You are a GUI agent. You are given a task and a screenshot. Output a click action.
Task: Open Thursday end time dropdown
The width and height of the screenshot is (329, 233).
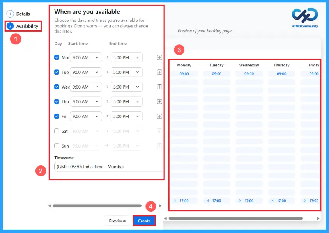[127, 101]
